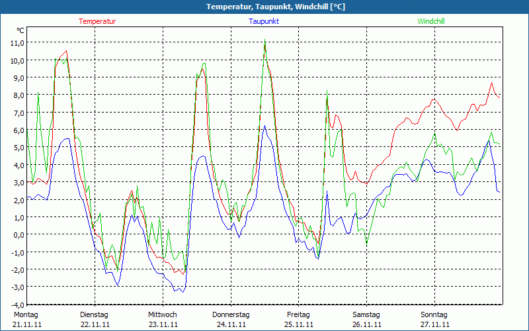This screenshot has width=529, height=331.
Task: Click the 27.11.11 date label
Action: pos(435,324)
